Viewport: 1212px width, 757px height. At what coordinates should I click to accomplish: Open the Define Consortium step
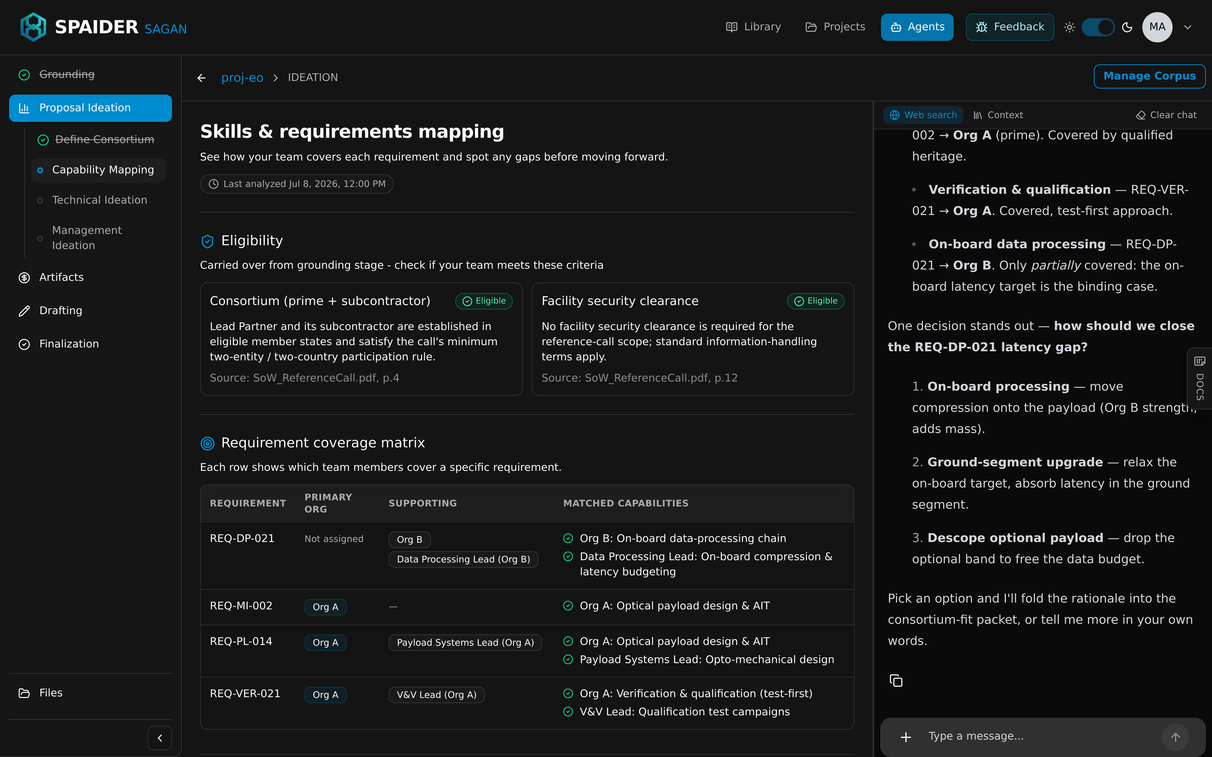click(x=98, y=140)
